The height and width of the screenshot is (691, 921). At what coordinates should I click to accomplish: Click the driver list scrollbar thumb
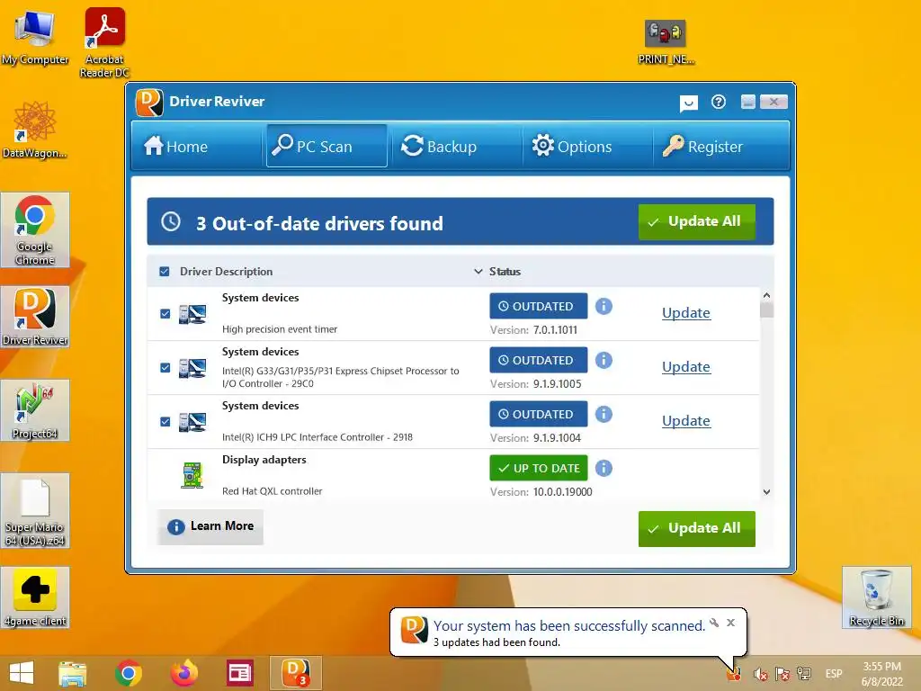(766, 310)
